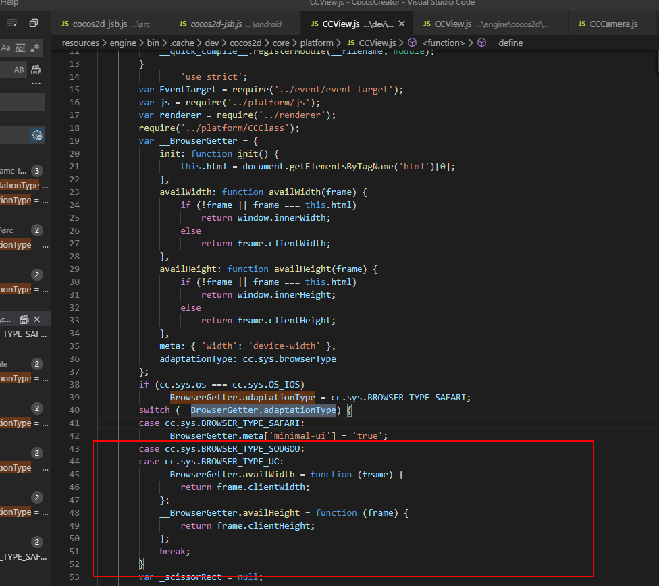659x586 pixels.
Task: Switch to the CCCamera.js tab
Action: pyautogui.click(x=613, y=24)
